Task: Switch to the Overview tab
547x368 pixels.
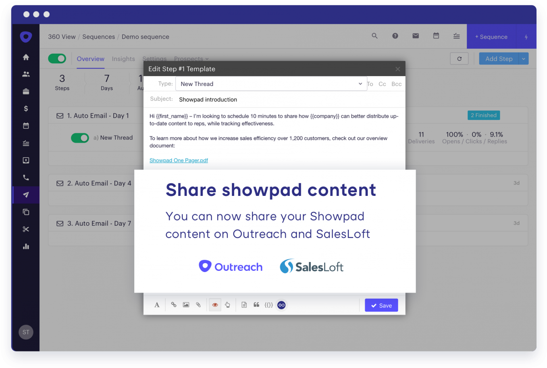Action: pyautogui.click(x=91, y=59)
